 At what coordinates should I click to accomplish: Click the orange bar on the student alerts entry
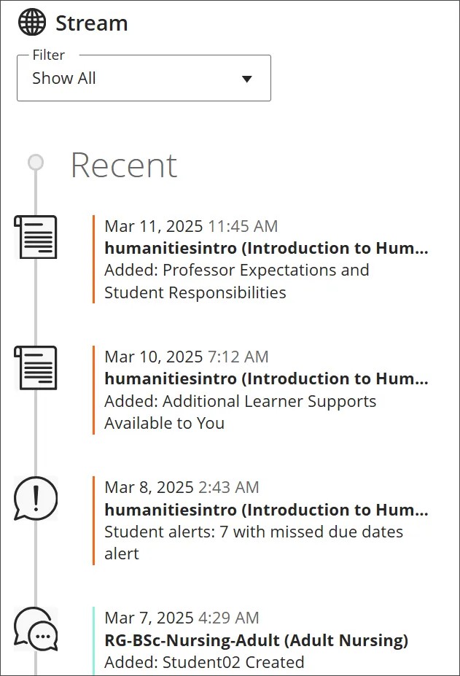pos(93,519)
